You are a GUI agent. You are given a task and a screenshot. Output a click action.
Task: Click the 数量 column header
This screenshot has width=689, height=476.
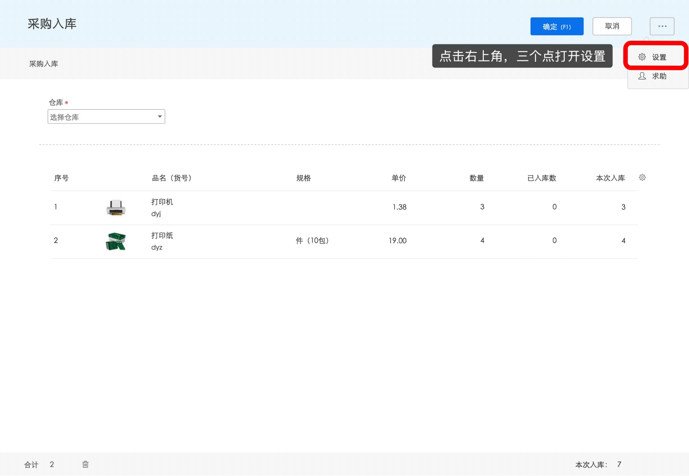(x=477, y=178)
